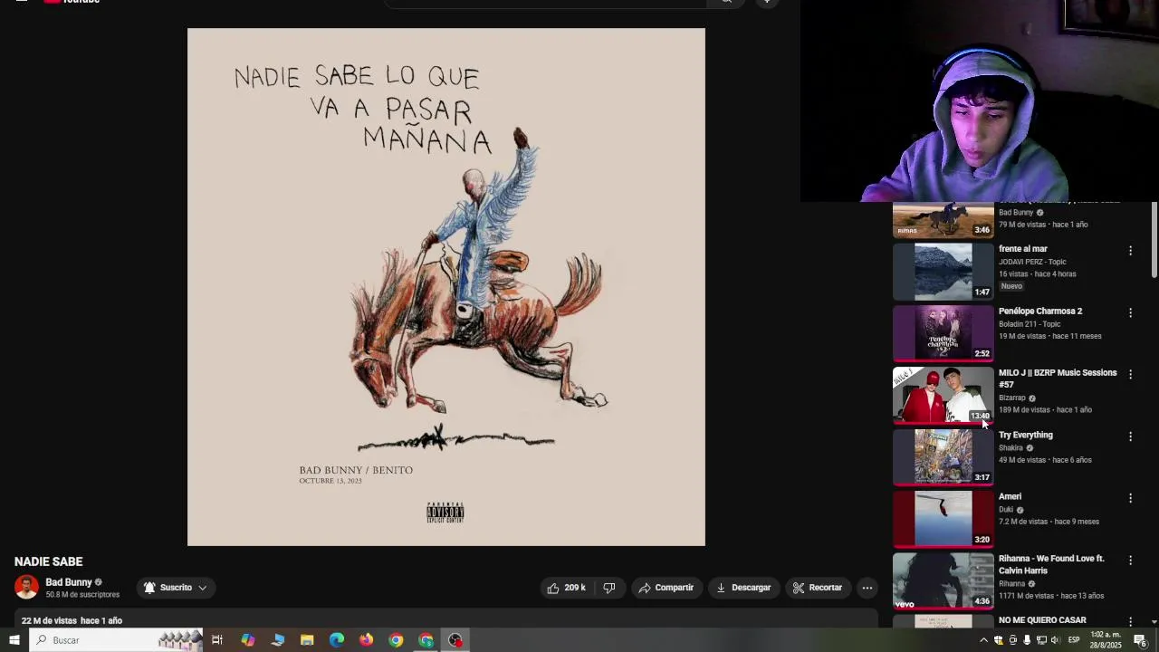This screenshot has height=652, width=1159.
Task: Open options menu for Ameri
Action: click(x=1130, y=498)
